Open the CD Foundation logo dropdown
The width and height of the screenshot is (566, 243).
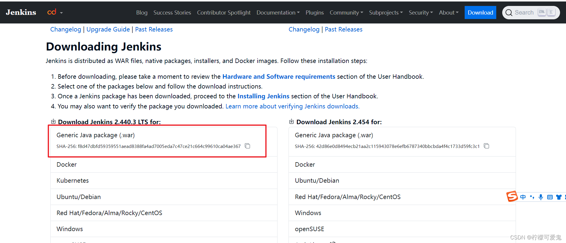click(x=55, y=12)
